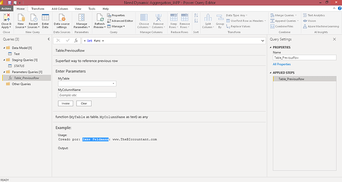Switch to the Transform ribbon tab
Viewport: 342px width, 182px height.
38,9
